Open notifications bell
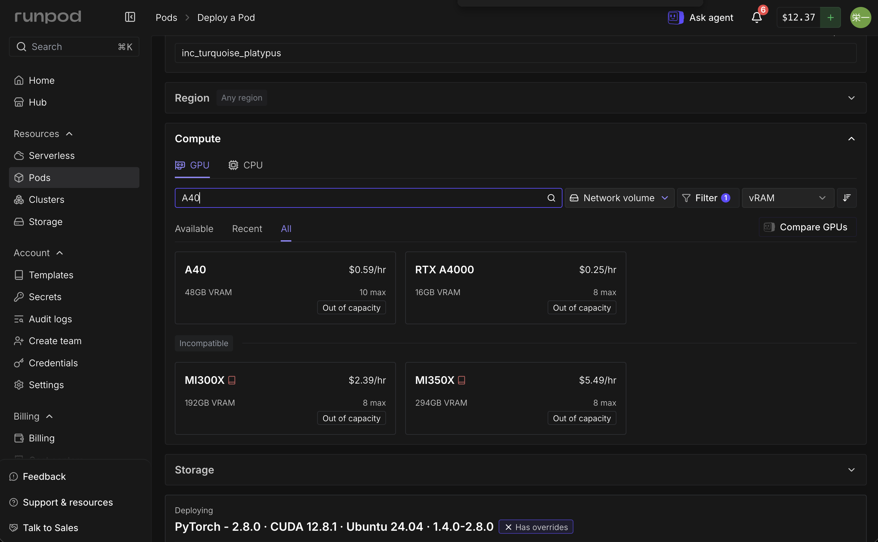Image resolution: width=878 pixels, height=542 pixels. (756, 17)
